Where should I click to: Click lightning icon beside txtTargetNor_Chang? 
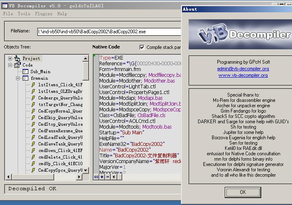tap(33, 104)
